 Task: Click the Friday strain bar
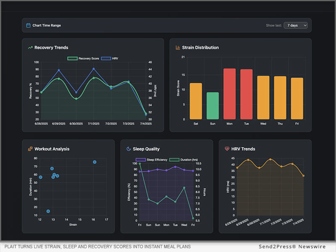[297, 98]
